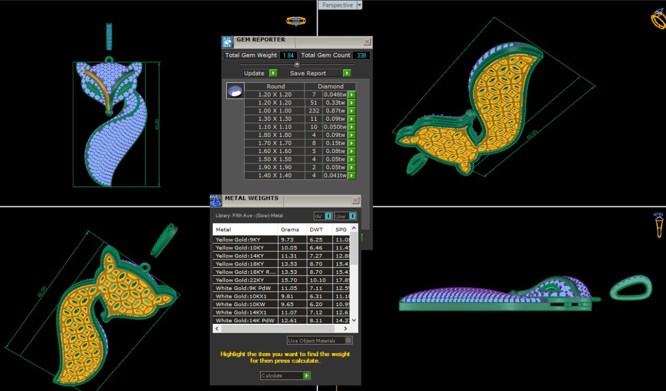Click green arrow on 1.40 X 1.40 row
Screen dimensions: 666x391
coord(352,175)
